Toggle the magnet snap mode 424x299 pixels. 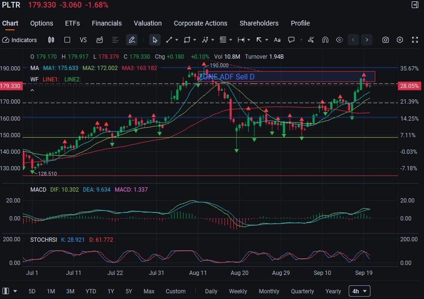coord(325,40)
